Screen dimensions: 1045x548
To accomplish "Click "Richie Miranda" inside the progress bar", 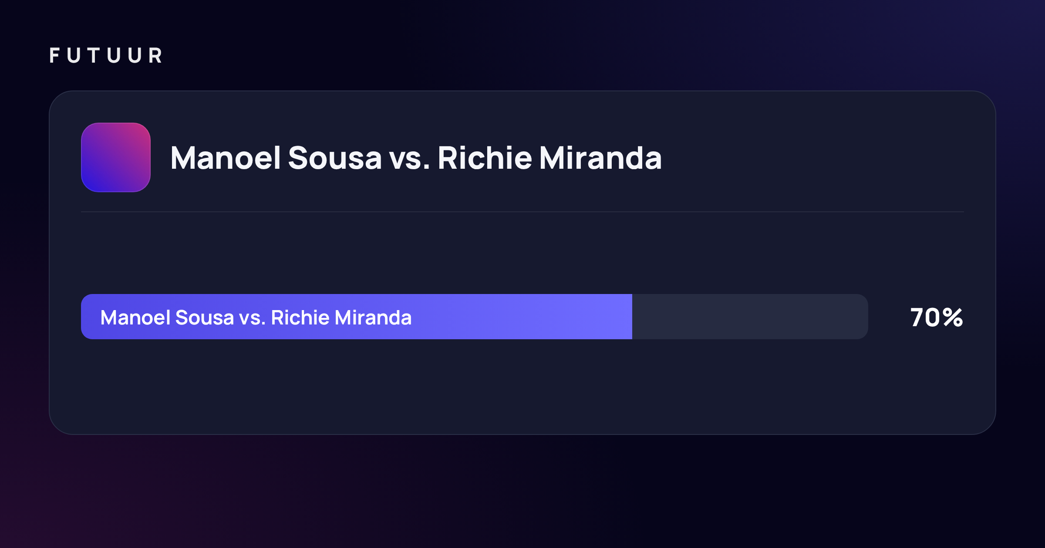I will [341, 317].
